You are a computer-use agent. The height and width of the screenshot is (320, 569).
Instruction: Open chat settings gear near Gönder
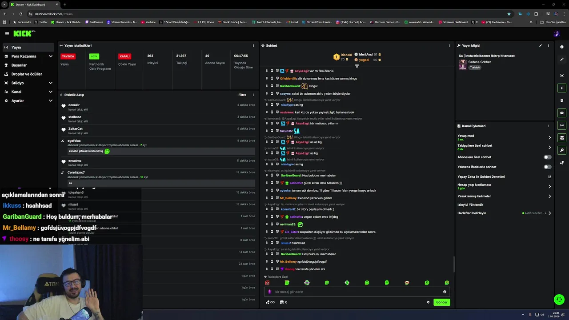point(428,302)
